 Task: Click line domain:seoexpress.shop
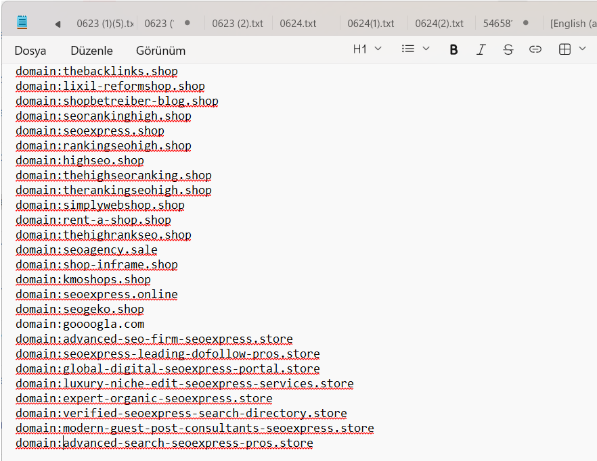[x=90, y=131]
